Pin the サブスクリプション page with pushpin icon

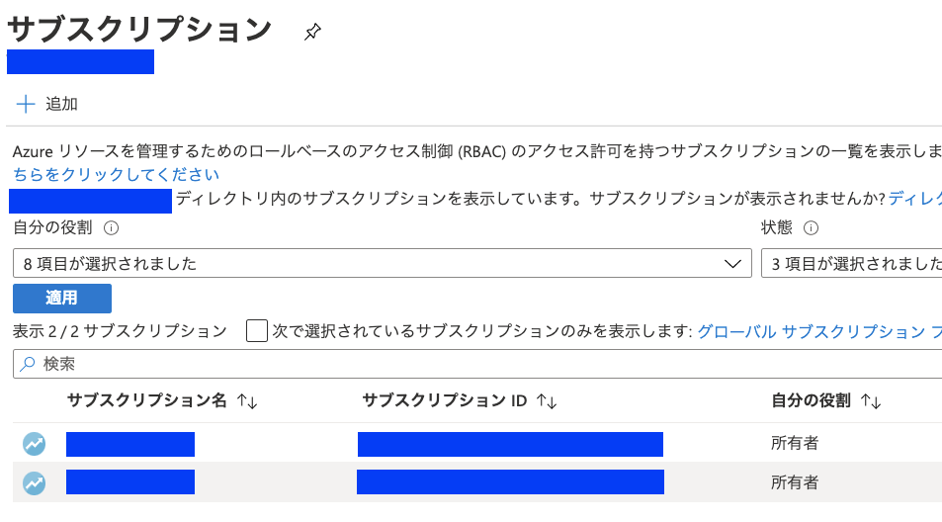tap(312, 32)
